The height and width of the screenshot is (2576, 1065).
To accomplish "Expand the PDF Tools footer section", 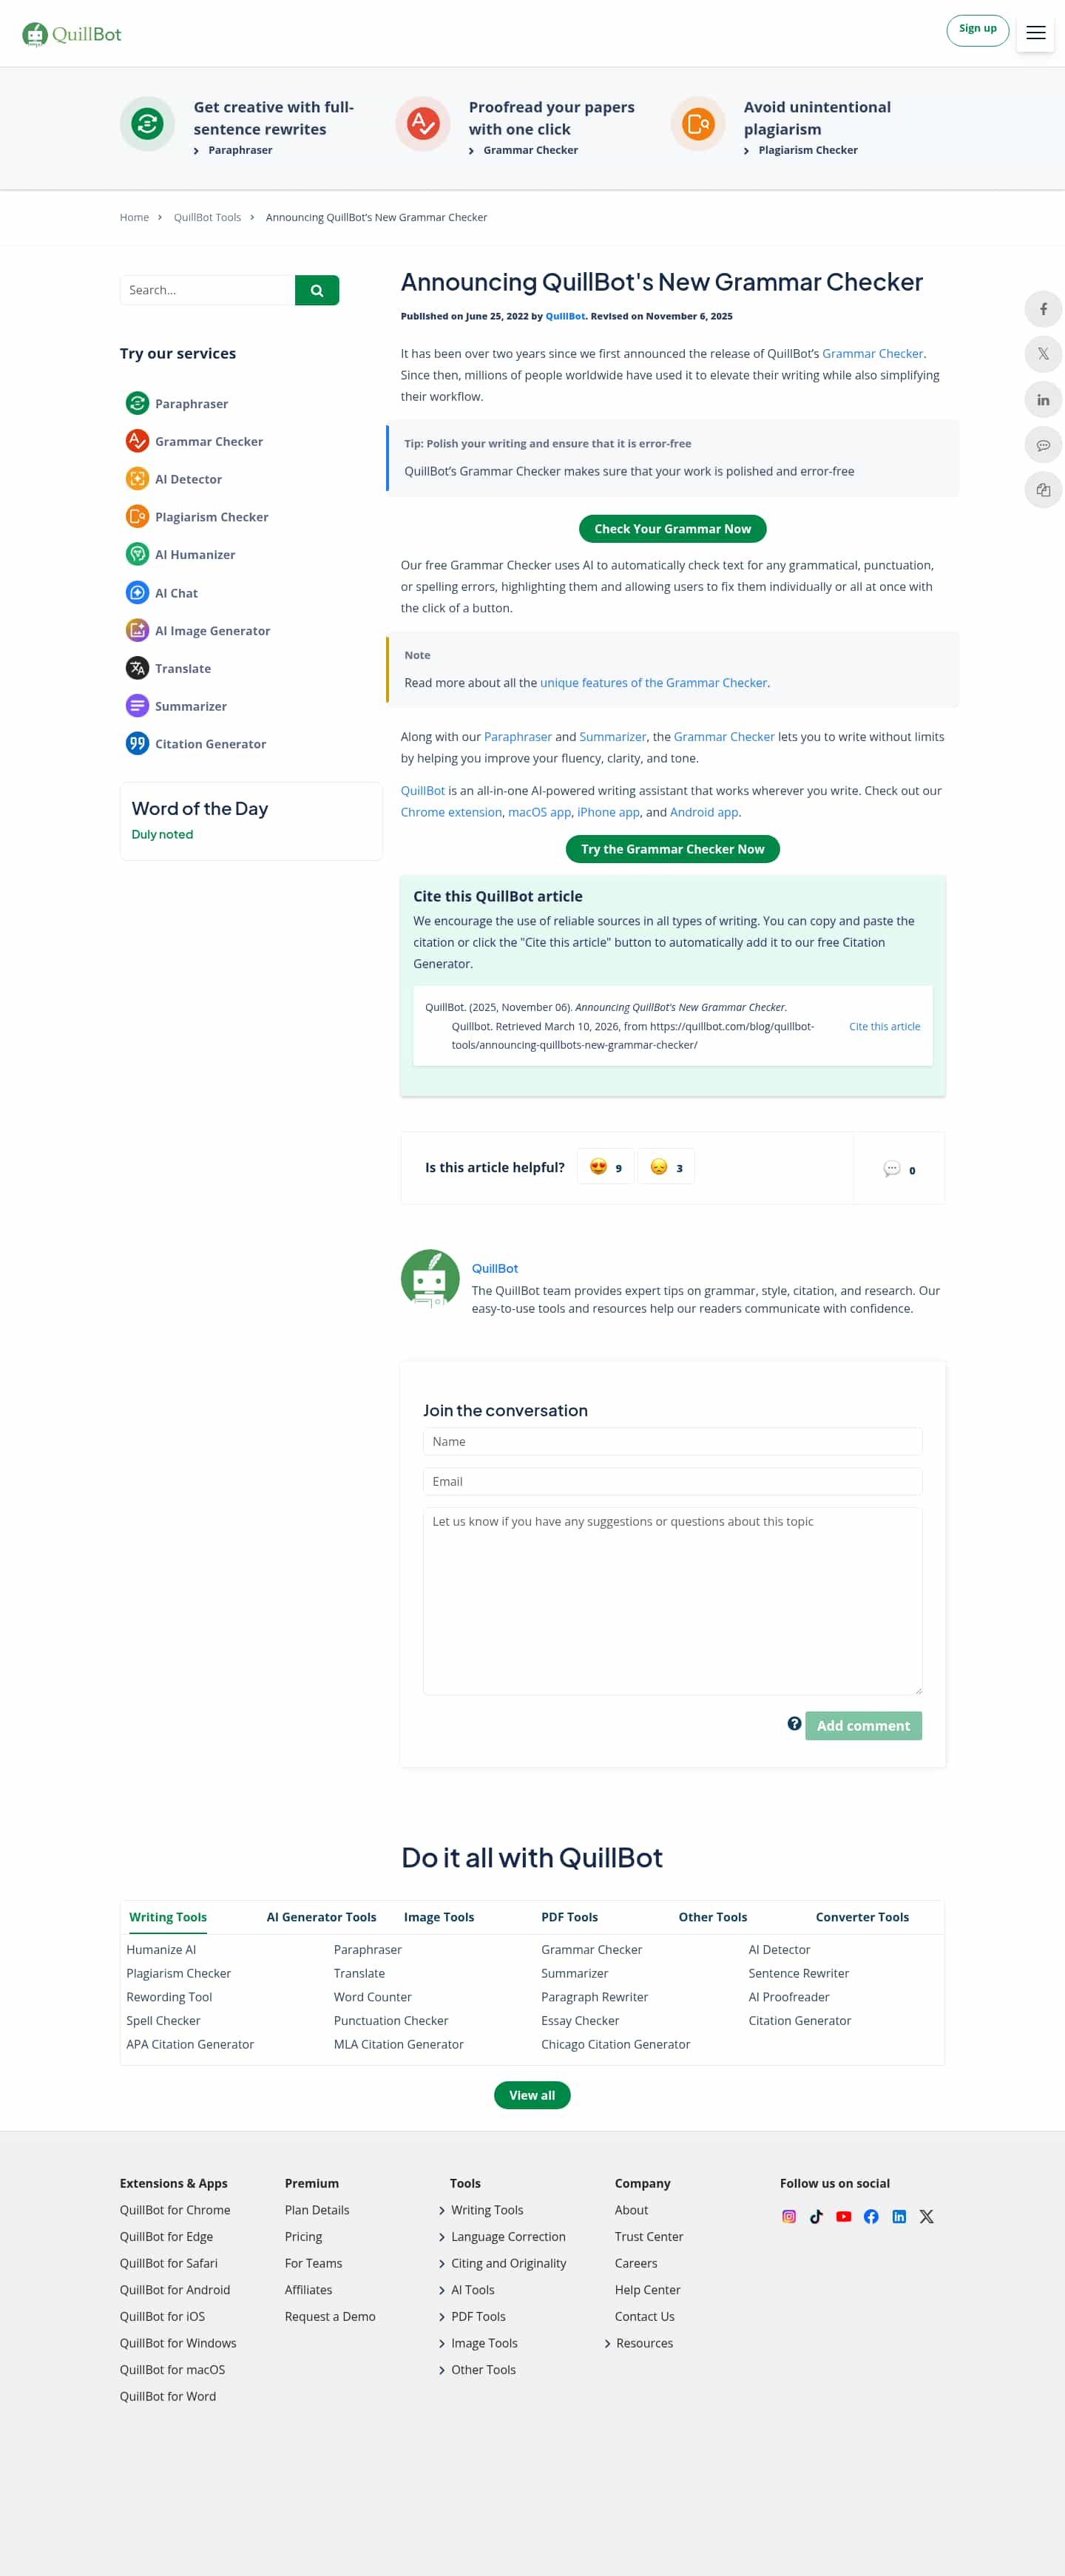I will click(478, 2317).
